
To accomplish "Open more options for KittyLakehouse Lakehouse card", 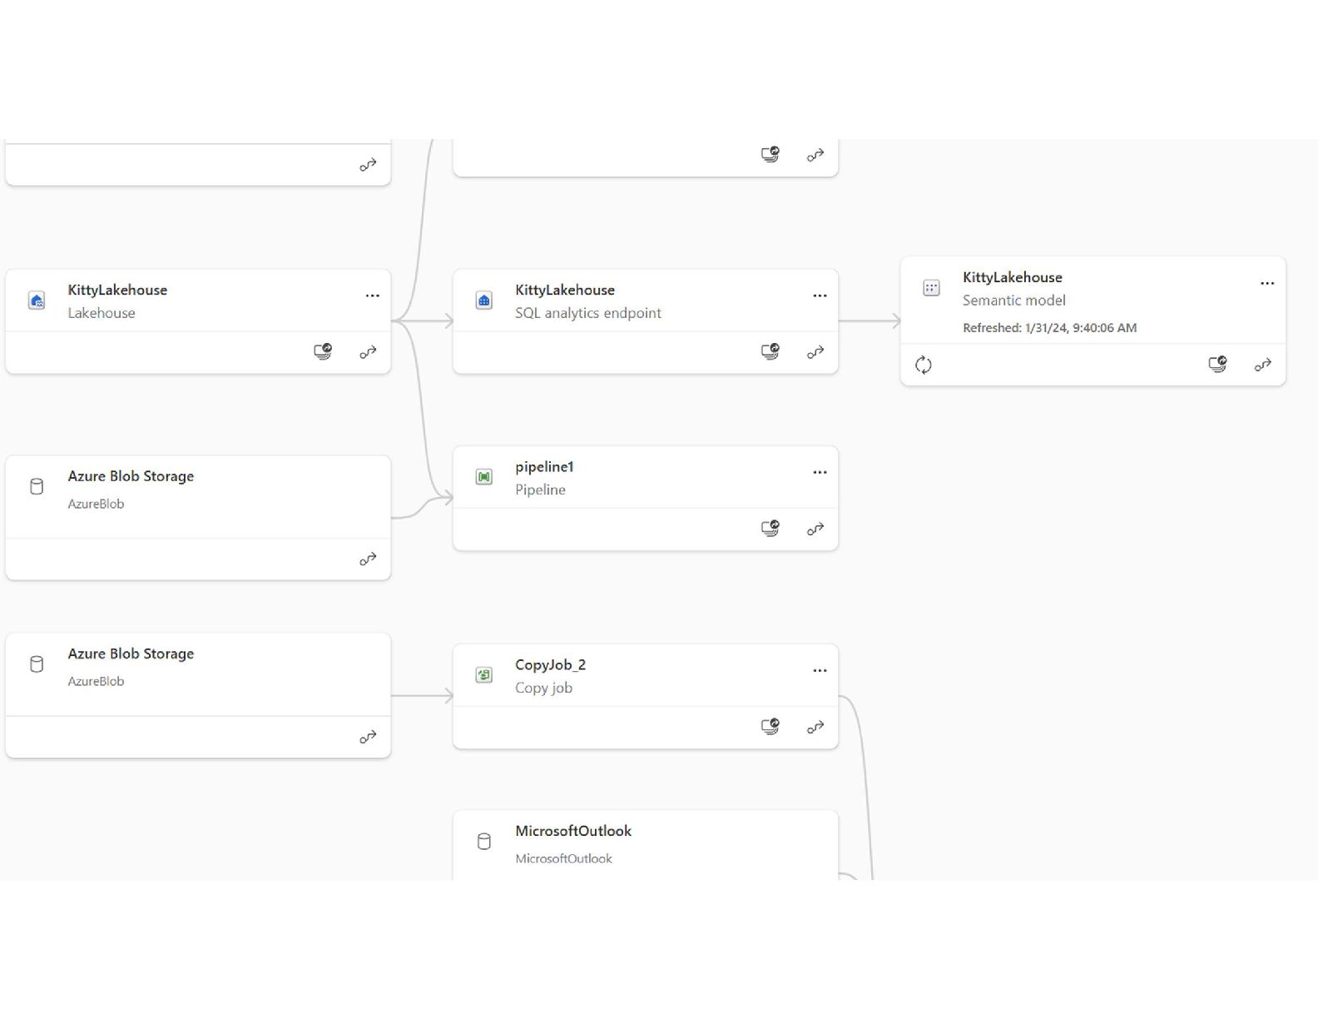I will [373, 296].
